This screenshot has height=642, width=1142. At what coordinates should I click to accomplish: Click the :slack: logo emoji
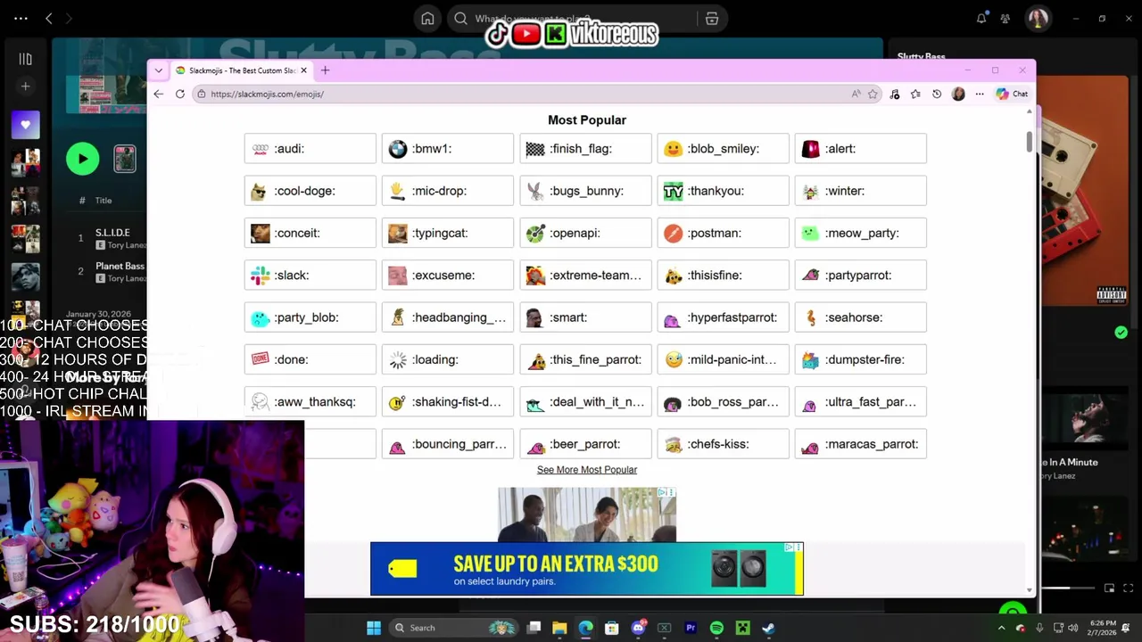click(x=310, y=276)
